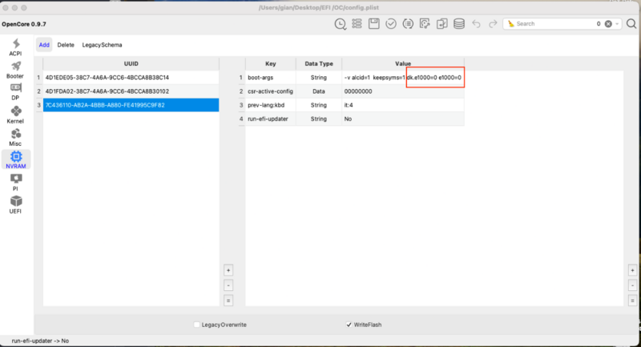Screen dimensions: 641x347
Task: Remove UUID with left minus button
Action: pyautogui.click(x=228, y=285)
